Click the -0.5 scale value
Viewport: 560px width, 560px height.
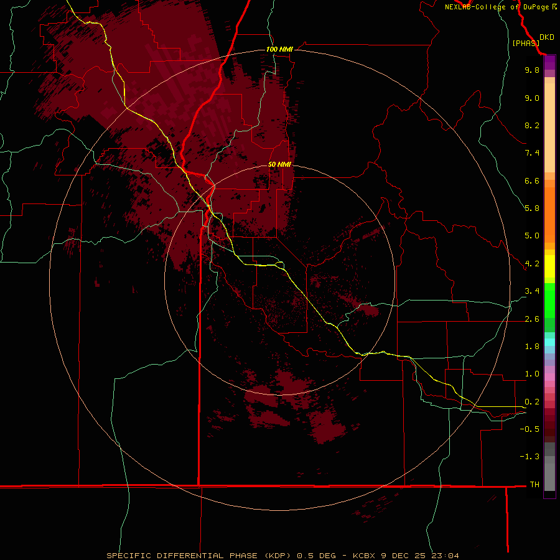point(530,429)
